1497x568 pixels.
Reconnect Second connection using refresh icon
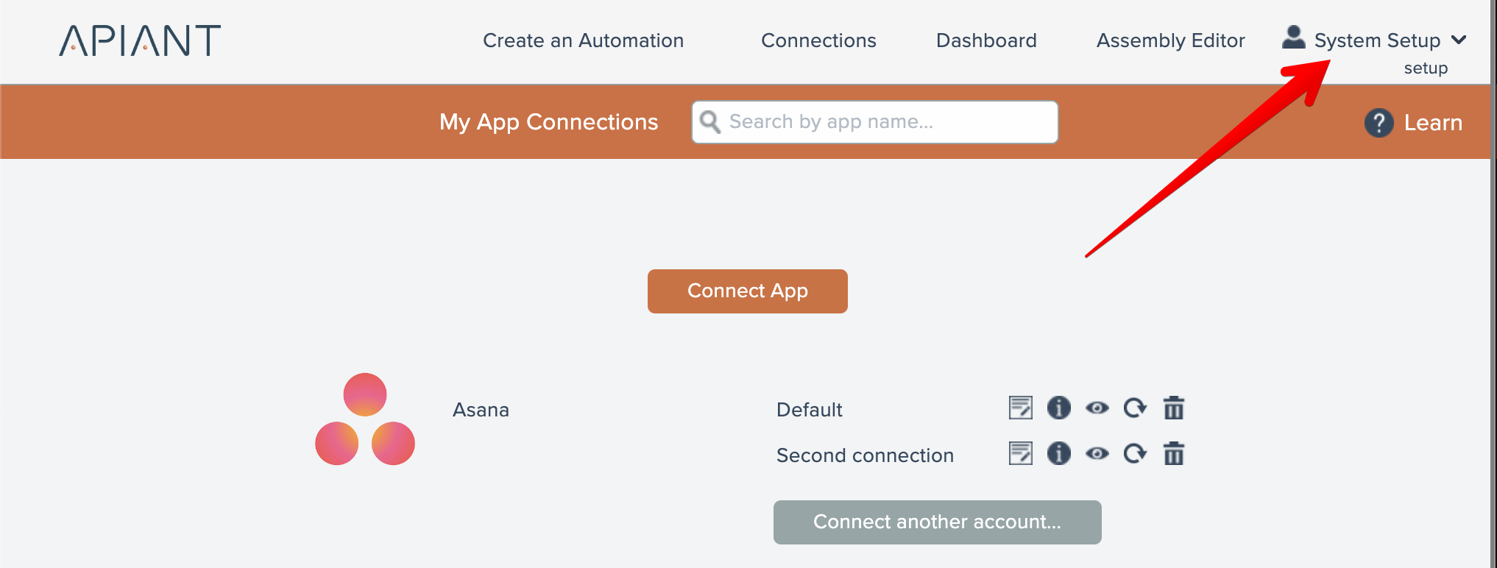1135,453
